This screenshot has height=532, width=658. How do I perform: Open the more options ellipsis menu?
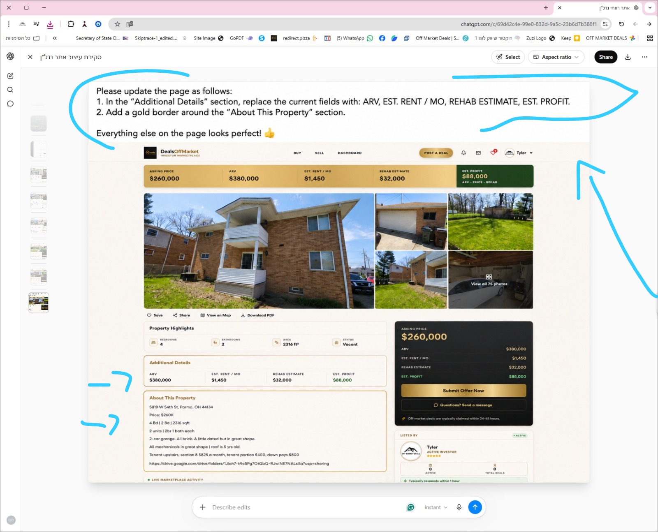(644, 57)
